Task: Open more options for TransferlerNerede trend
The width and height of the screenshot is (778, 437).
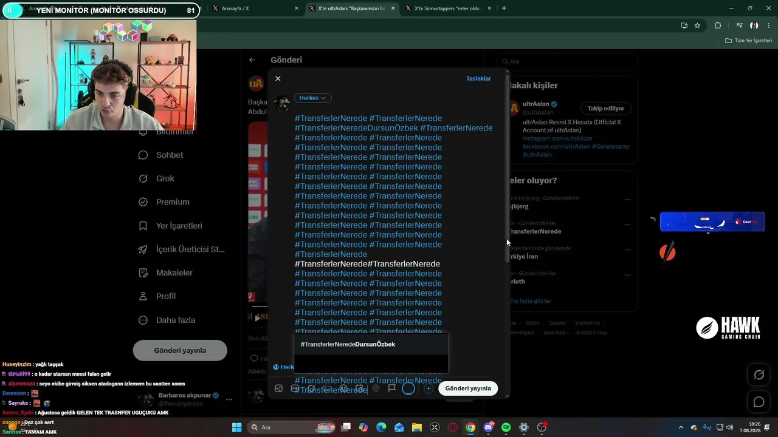Action: point(627,225)
